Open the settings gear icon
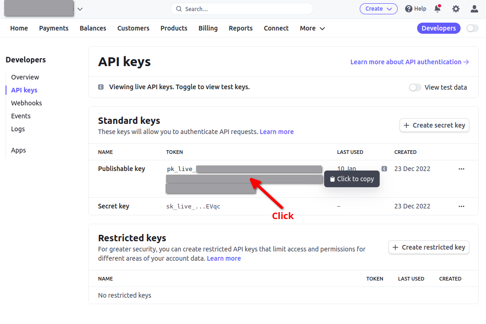Image resolution: width=486 pixels, height=324 pixels. 456,9
